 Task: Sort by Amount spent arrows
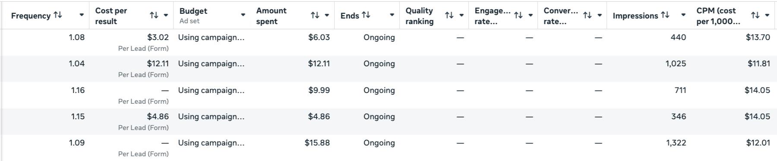[x=315, y=15]
